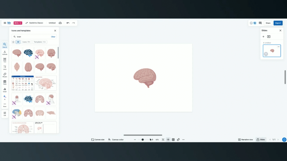
Task: Open the hamburger main menu
Action: click(5, 23)
